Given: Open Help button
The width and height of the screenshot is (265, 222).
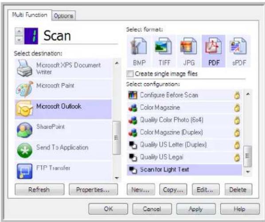Looking at the screenshot, I should 240,209.
